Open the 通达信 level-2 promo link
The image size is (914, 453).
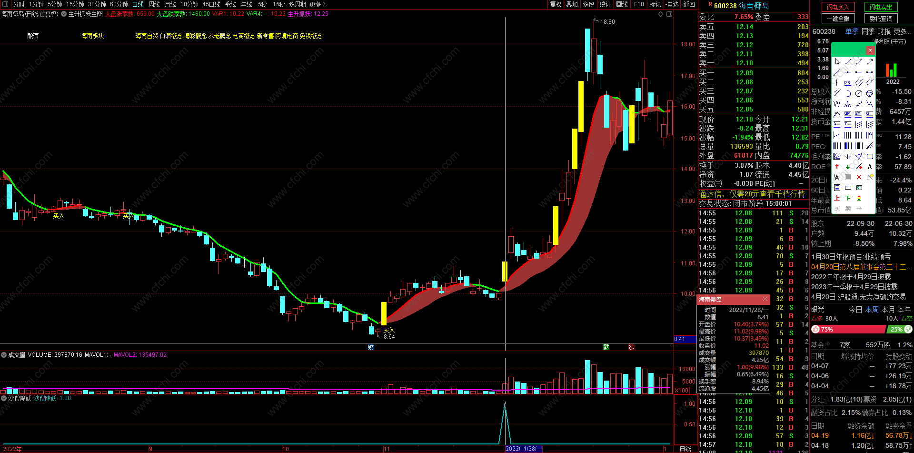pyautogui.click(x=752, y=194)
